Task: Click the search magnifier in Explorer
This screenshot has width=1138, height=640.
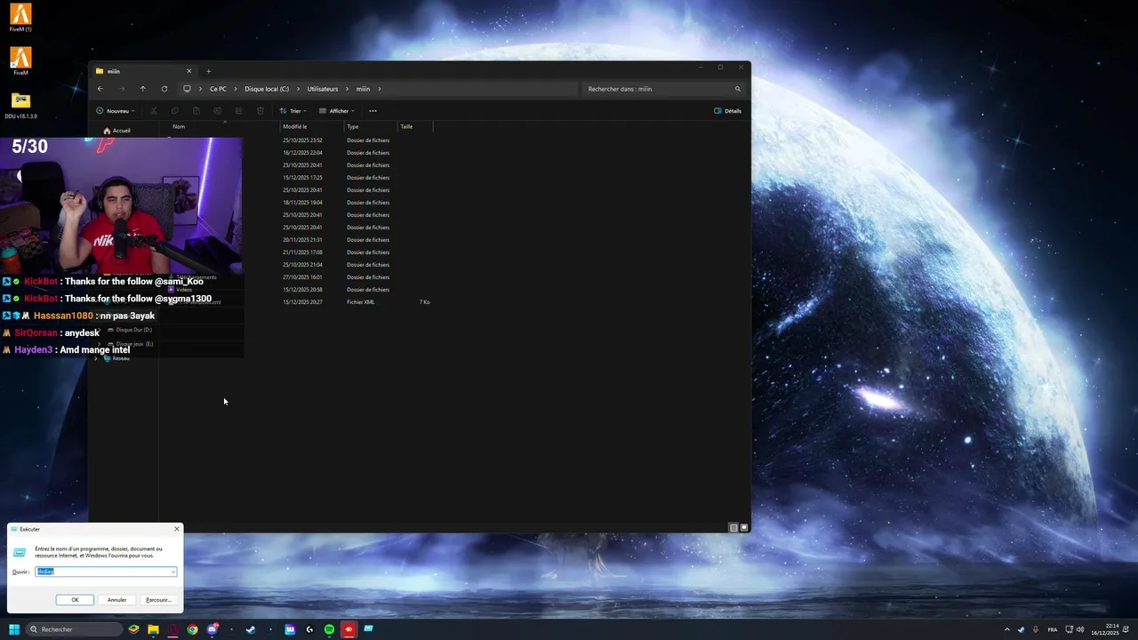Action: coord(737,89)
